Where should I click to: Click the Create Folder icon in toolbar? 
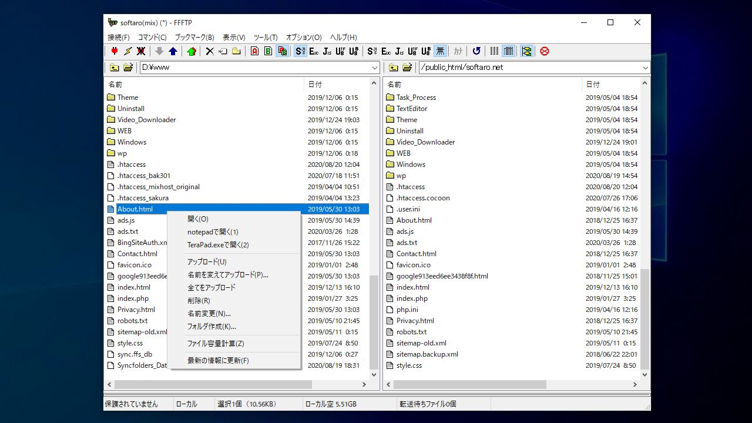coord(236,51)
